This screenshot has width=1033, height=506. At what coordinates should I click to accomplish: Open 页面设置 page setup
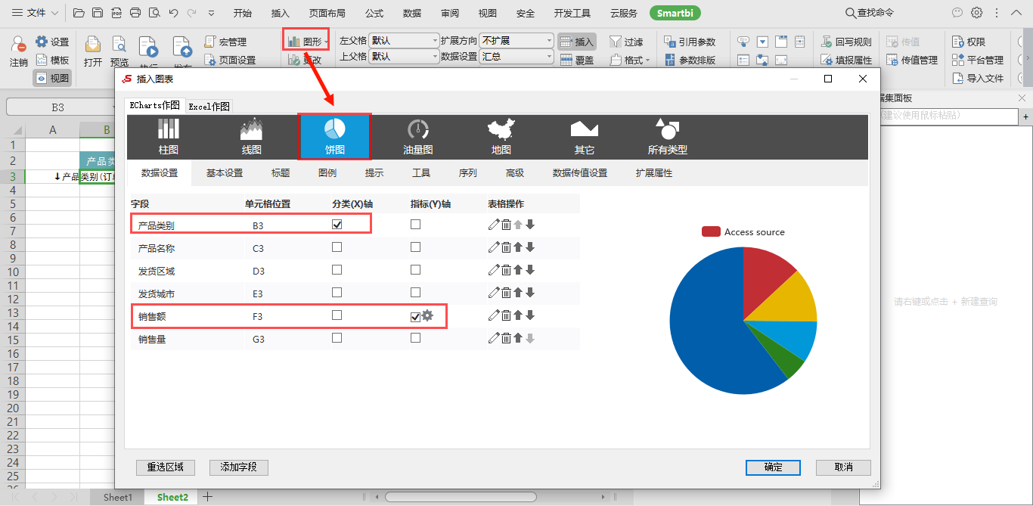click(x=230, y=60)
